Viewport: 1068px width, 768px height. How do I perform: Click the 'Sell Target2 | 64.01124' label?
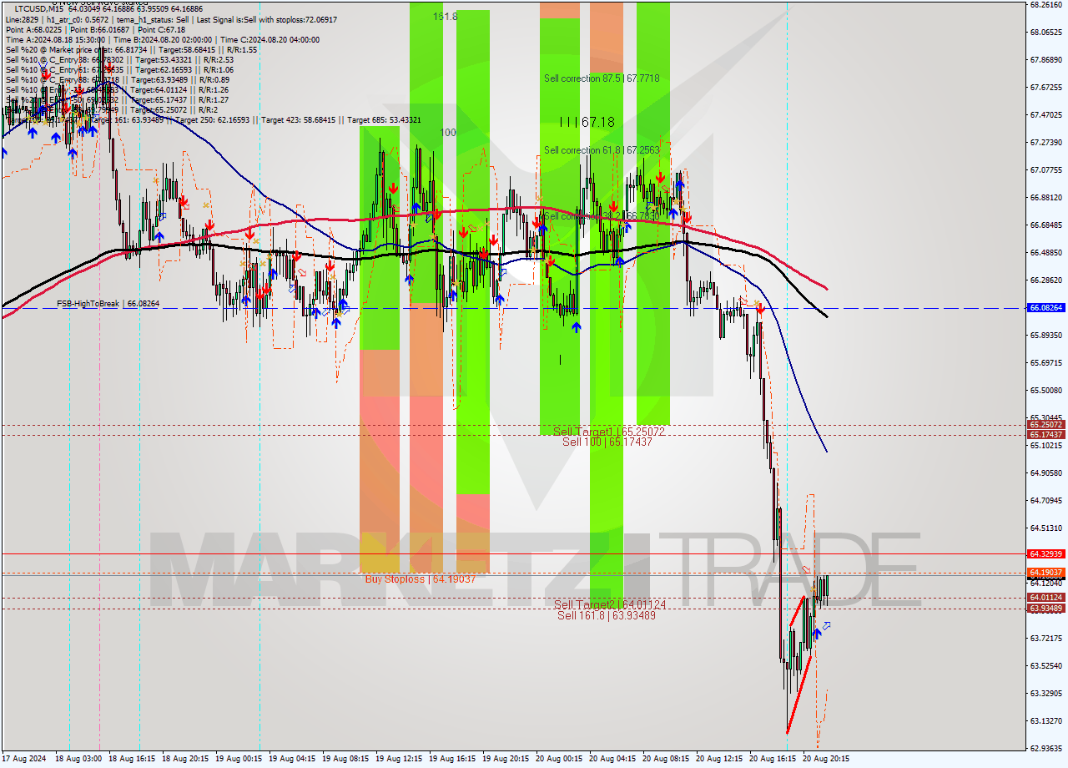click(x=610, y=604)
